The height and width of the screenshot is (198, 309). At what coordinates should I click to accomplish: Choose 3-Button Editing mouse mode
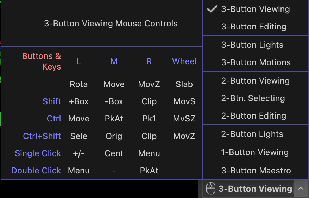click(253, 27)
